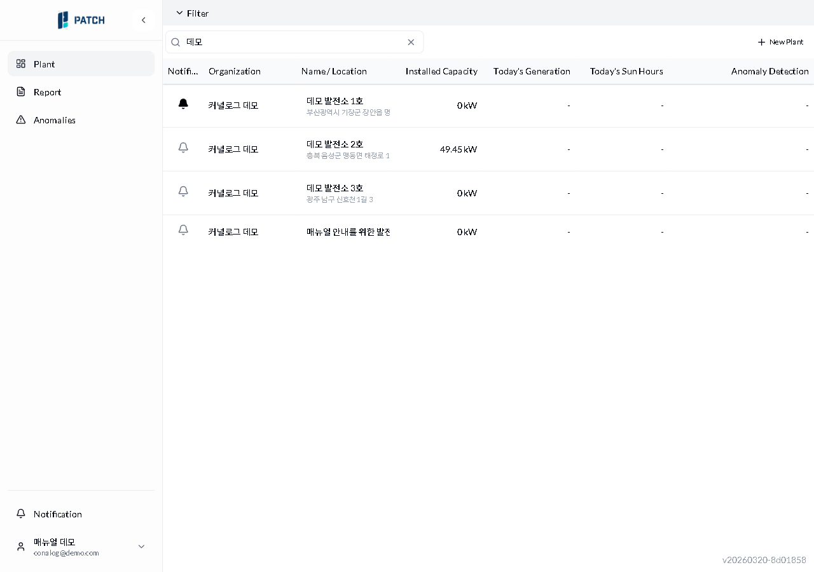Click the magnifier search icon
814x572 pixels.
coord(176,42)
